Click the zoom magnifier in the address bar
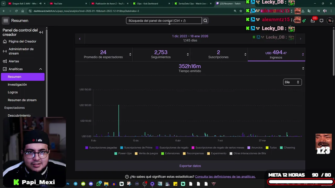Image resolution: width=335 pixels, height=188 pixels. tap(235, 11)
